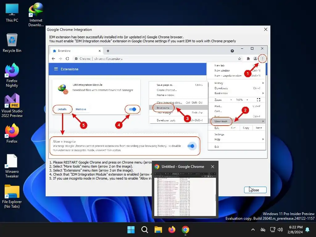The width and height of the screenshot is (316, 237).
Task: Open the volume tray icon
Action: [x=280, y=230]
